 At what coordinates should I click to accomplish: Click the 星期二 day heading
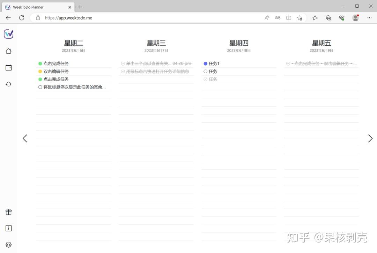coord(74,43)
